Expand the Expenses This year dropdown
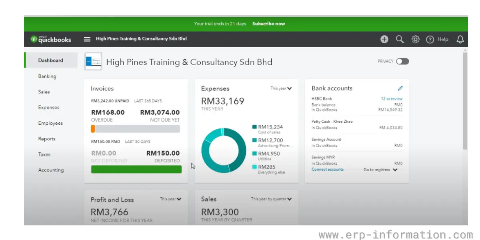The height and width of the screenshot is (240, 480). point(281,88)
